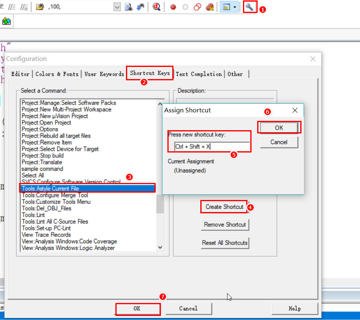The width and height of the screenshot is (360, 320).
Task: Disable all breakpoints with double-circle icon
Action: click(197, 7)
